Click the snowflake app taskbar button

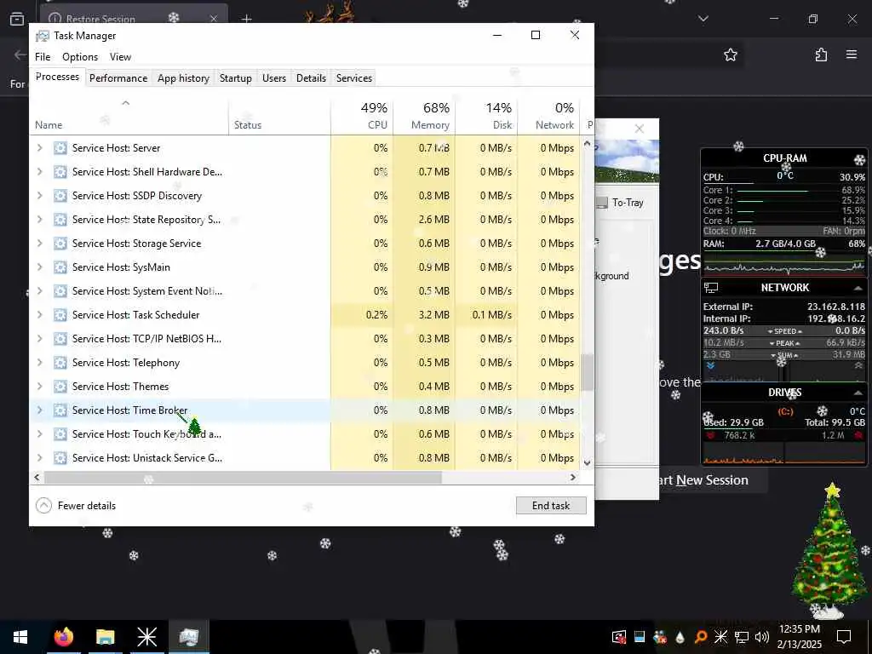click(x=146, y=637)
